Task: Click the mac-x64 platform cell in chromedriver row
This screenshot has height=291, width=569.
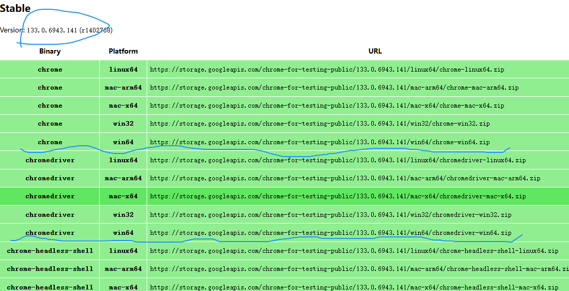Action: pos(123,196)
